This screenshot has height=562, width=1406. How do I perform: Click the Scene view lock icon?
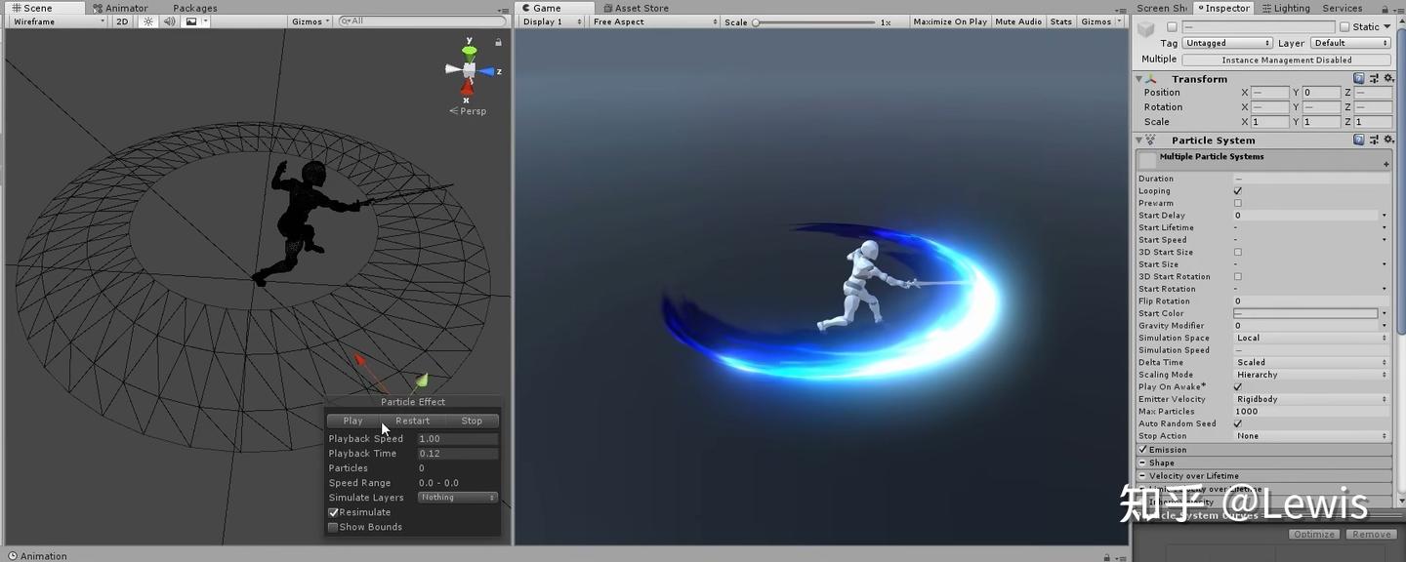[x=498, y=42]
